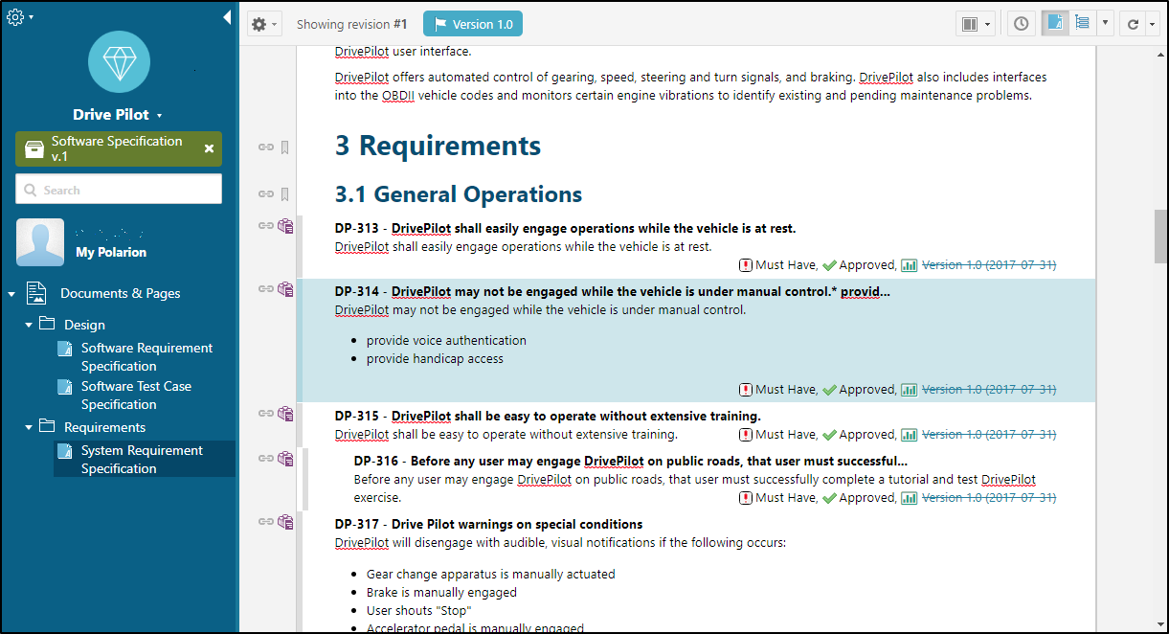Screen dimensions: 1169x634
Task: Click bookmark icon beside 3.1 General Operations
Action: [284, 194]
